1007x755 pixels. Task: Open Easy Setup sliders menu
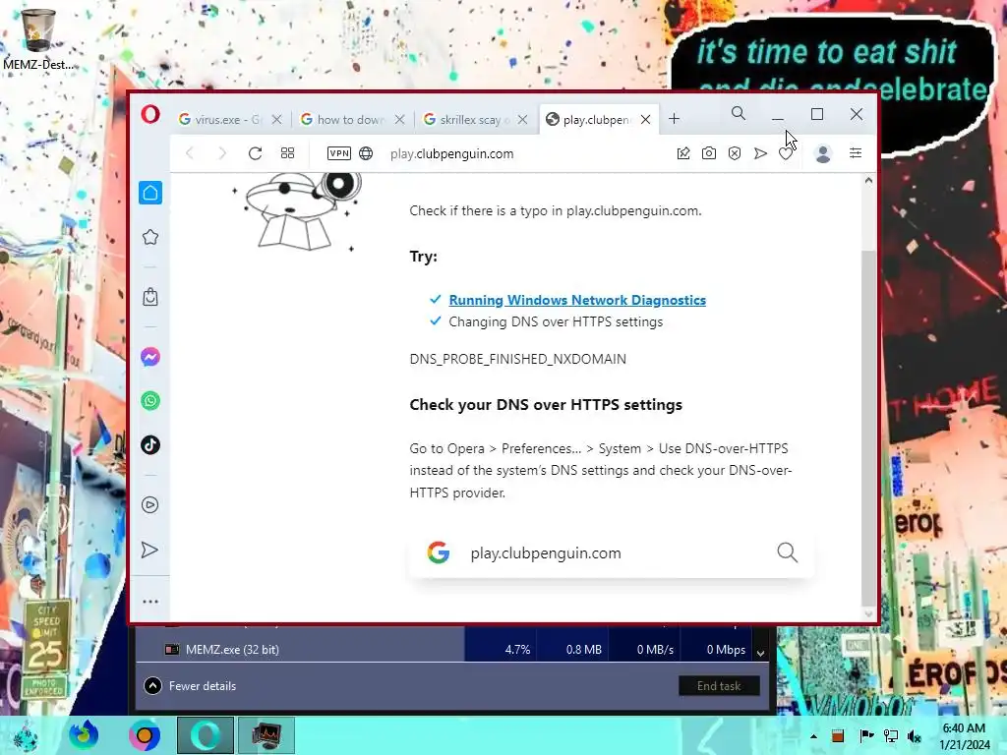click(856, 152)
